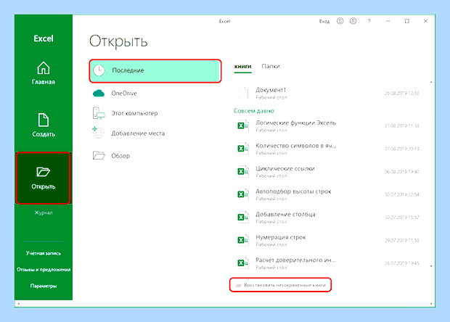Click Excel icon of Расчет доверительного file

243,263
